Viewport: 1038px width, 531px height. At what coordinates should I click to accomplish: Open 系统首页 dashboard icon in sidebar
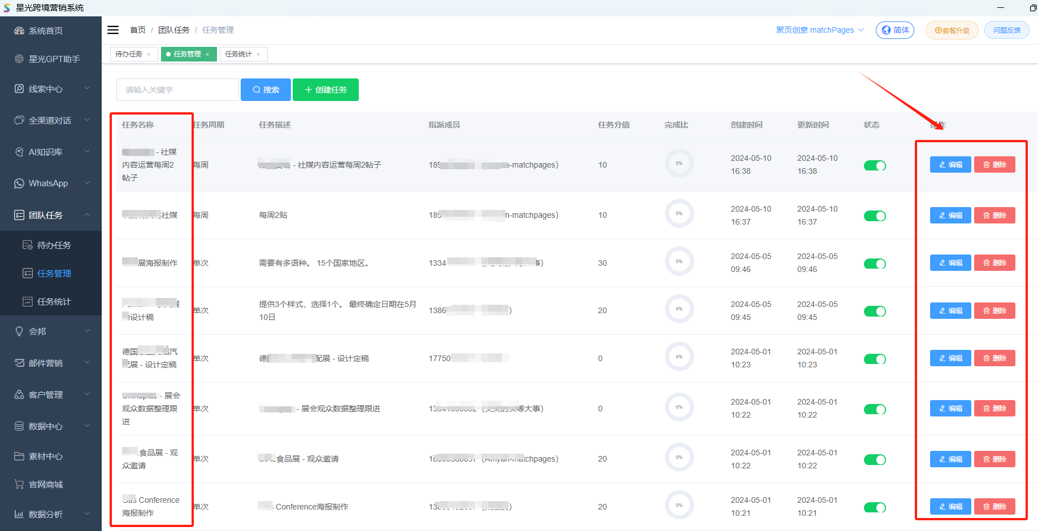(x=19, y=30)
